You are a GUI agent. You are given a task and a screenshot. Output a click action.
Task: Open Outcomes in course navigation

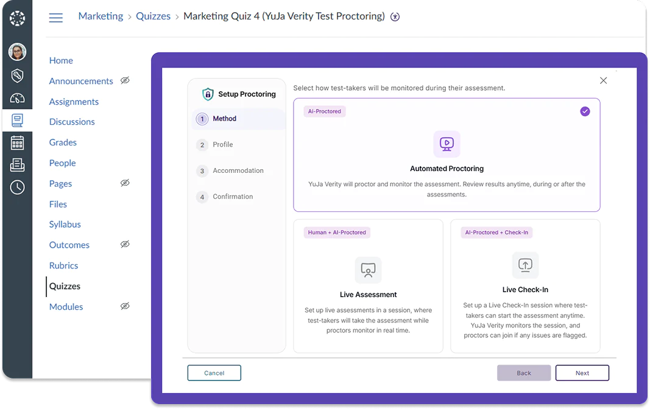69,245
